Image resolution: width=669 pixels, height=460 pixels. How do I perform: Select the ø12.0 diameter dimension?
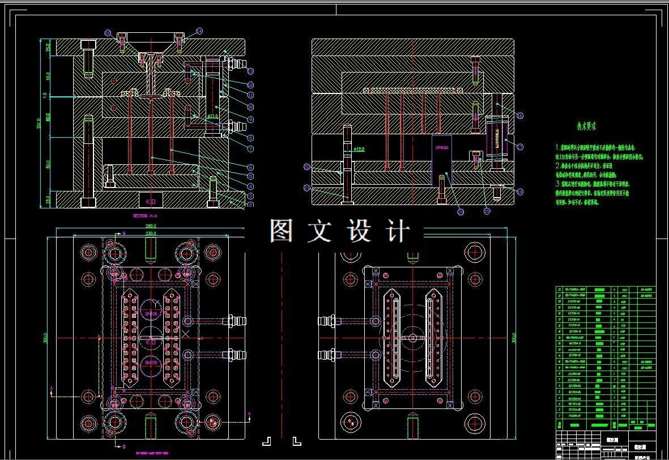[x=360, y=150]
